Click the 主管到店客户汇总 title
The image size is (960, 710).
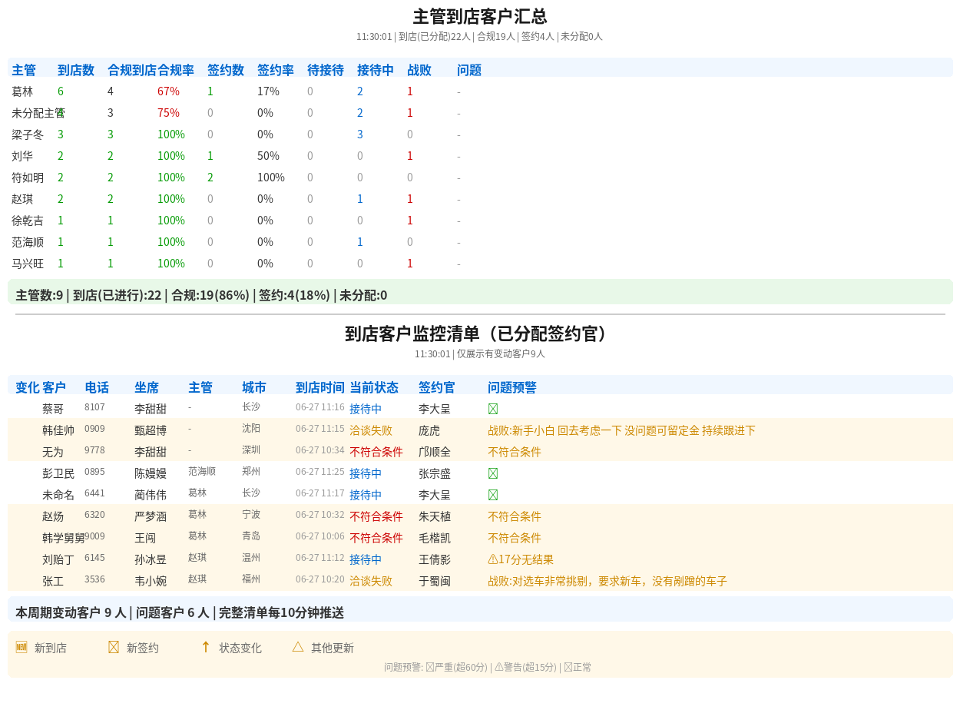tap(480, 17)
